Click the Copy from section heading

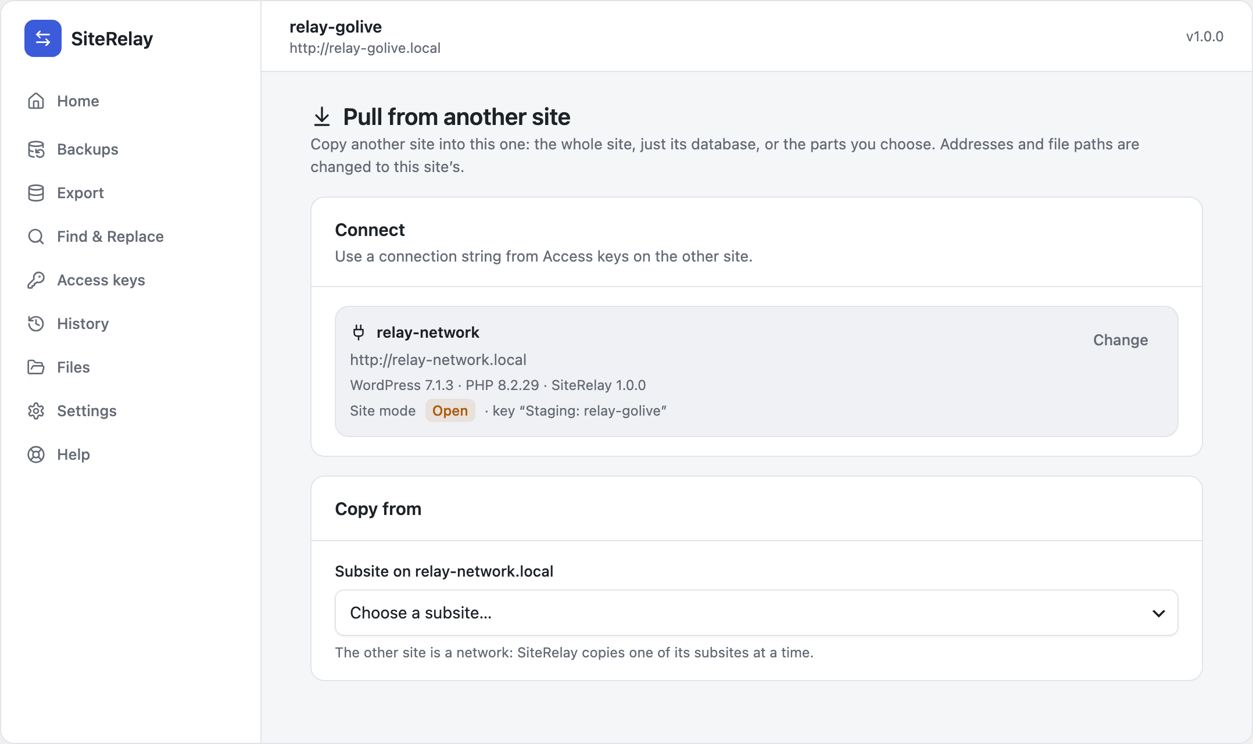[378, 509]
